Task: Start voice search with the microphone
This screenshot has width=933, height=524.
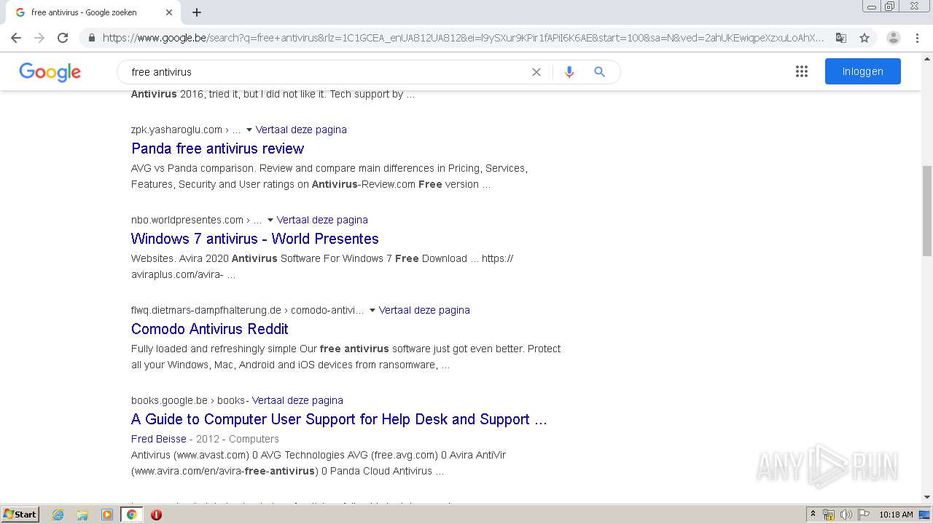Action: [569, 72]
